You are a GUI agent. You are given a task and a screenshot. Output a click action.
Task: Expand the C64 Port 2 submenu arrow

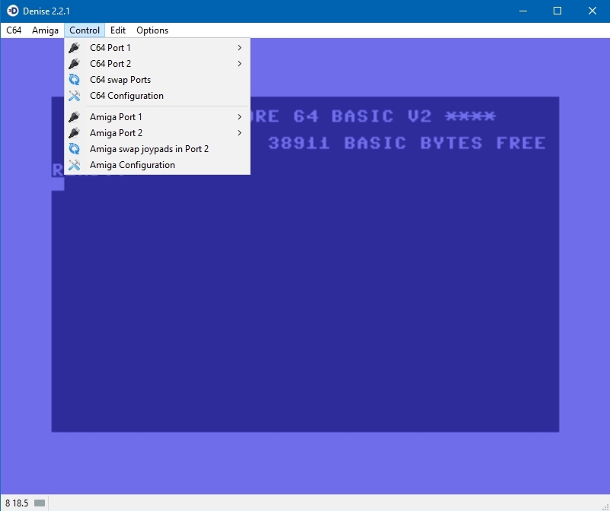[x=240, y=64]
